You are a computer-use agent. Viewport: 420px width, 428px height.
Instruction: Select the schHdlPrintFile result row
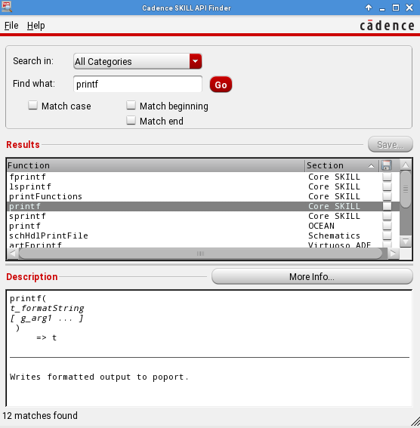click(202, 236)
